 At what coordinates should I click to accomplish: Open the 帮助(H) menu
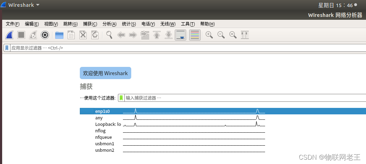click(x=207, y=24)
